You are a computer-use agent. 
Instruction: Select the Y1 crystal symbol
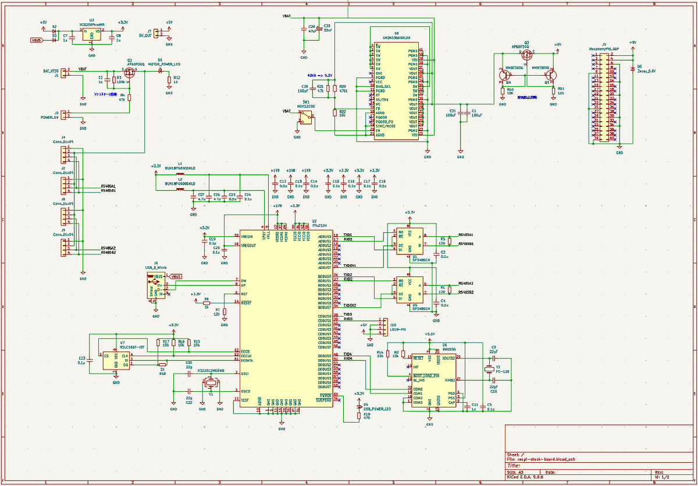click(x=211, y=382)
